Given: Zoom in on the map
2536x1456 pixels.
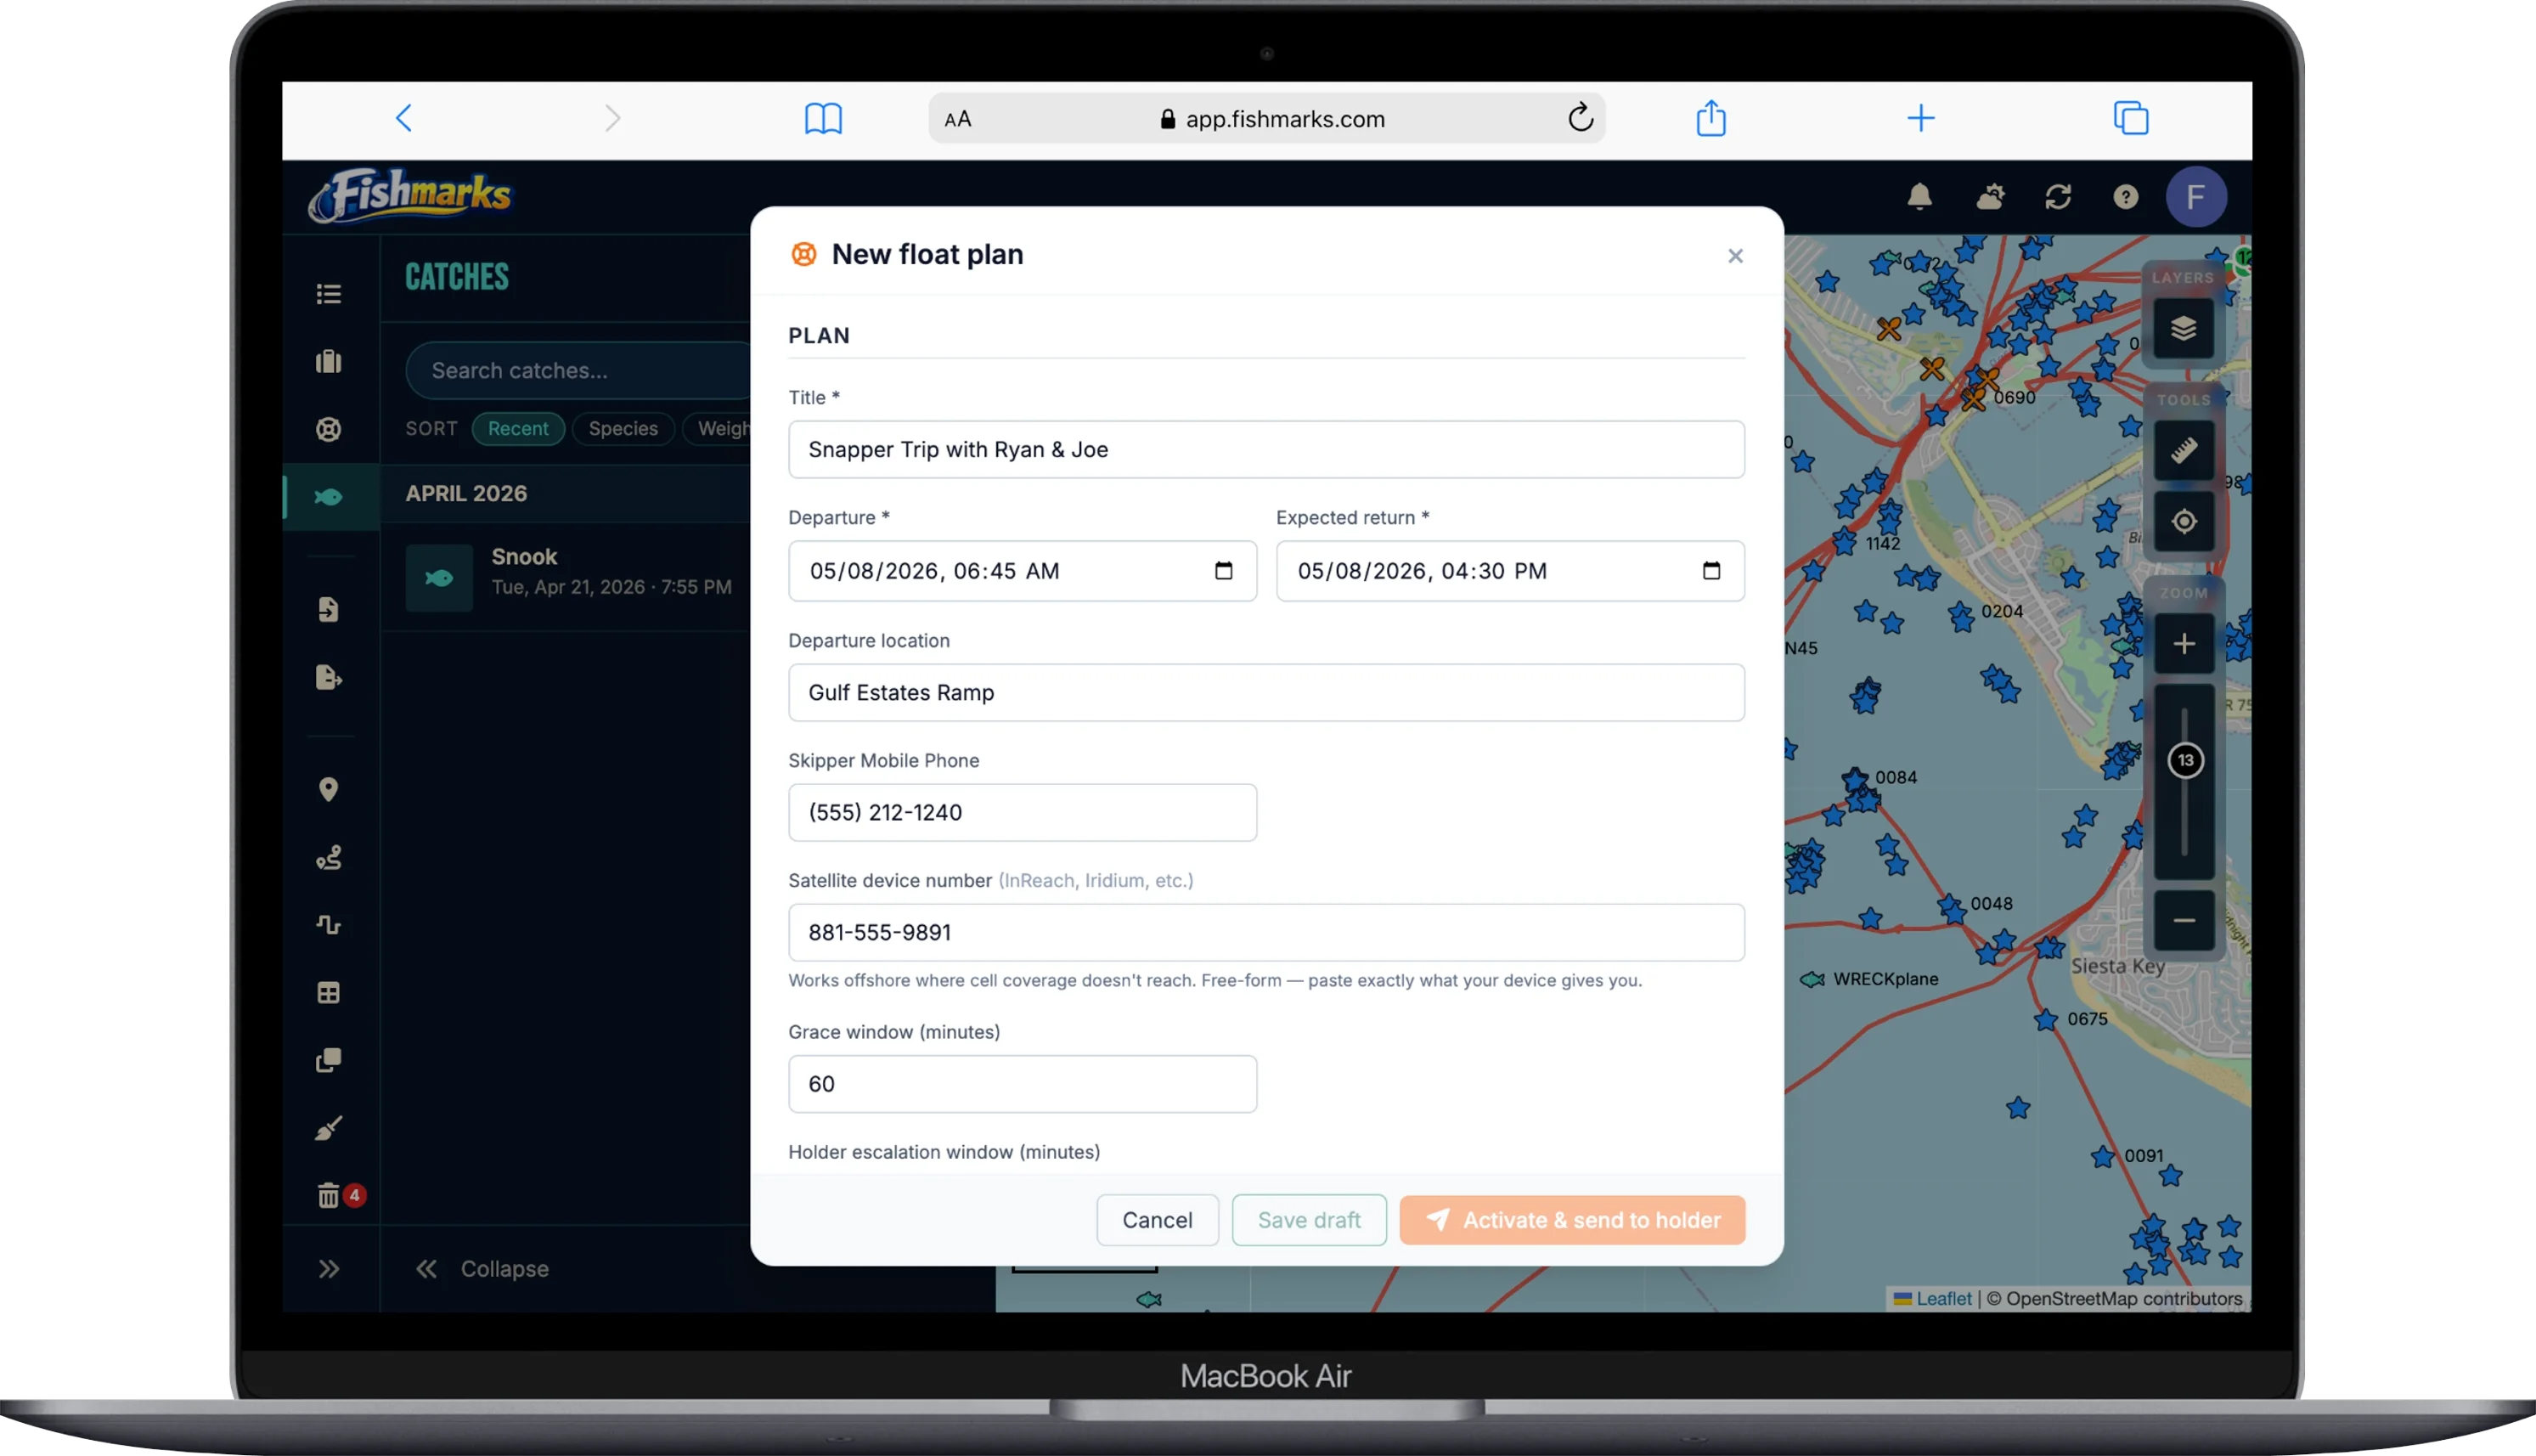Looking at the screenshot, I should [2184, 644].
